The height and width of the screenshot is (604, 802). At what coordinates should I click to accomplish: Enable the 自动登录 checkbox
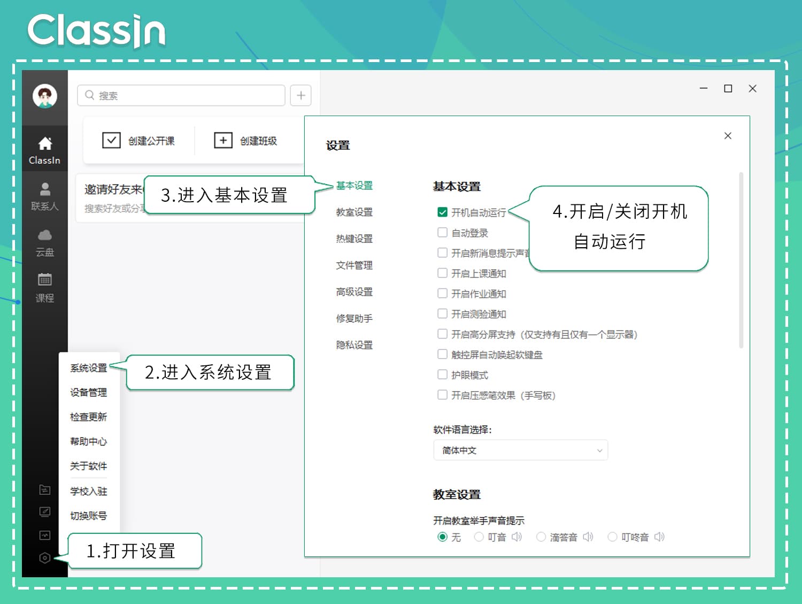(x=442, y=232)
